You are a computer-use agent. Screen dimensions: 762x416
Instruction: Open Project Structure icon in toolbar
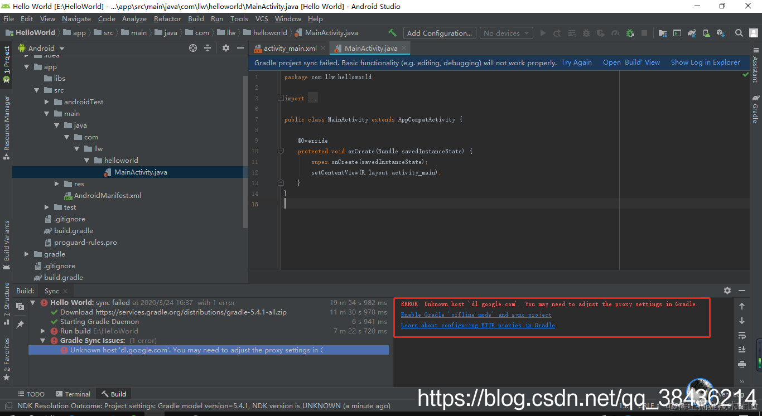[662, 33]
